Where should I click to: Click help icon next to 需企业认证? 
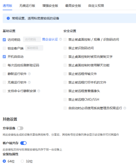coord(61,39)
